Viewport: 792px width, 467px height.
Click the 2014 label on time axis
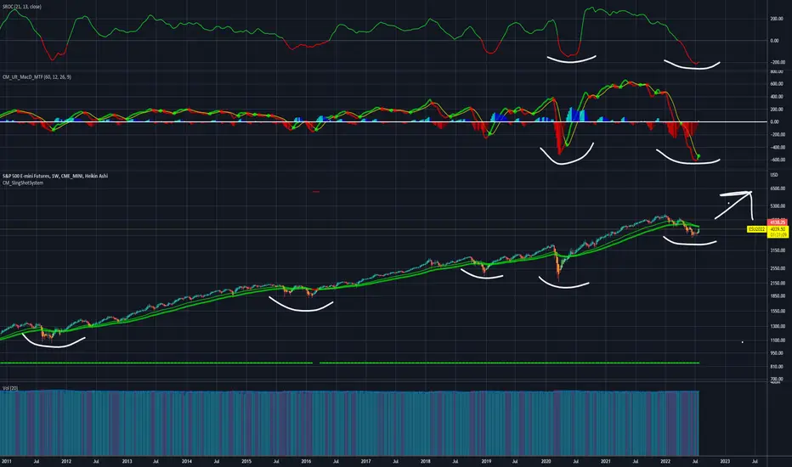[x=186, y=461]
